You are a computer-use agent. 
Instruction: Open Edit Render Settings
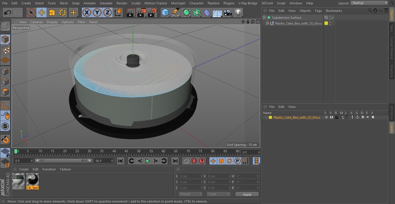tap(152, 12)
